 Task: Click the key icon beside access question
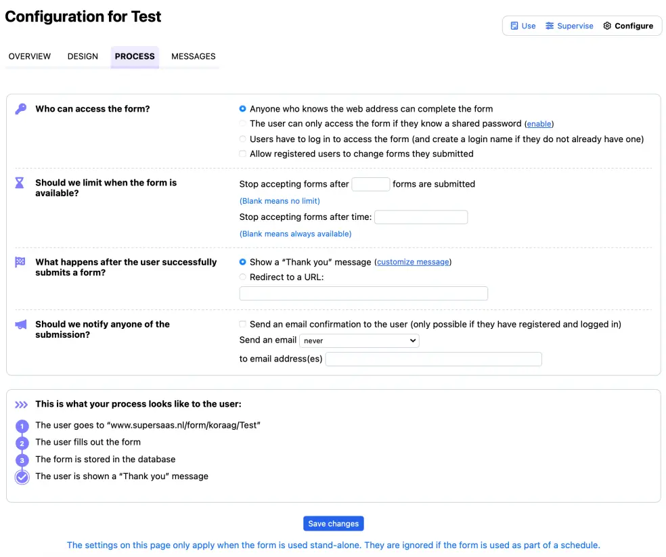pyautogui.click(x=21, y=109)
